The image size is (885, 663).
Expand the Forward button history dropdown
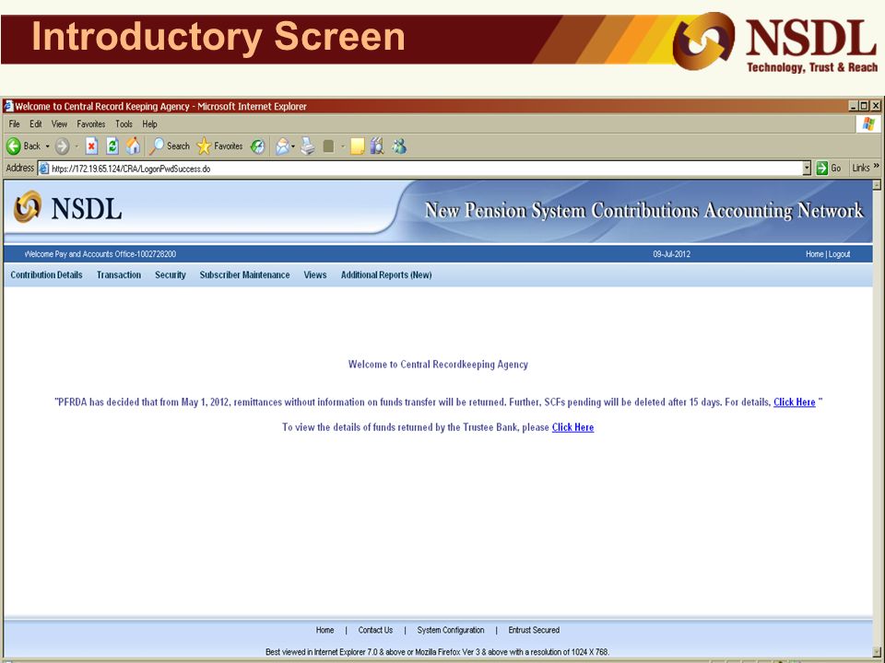77,146
